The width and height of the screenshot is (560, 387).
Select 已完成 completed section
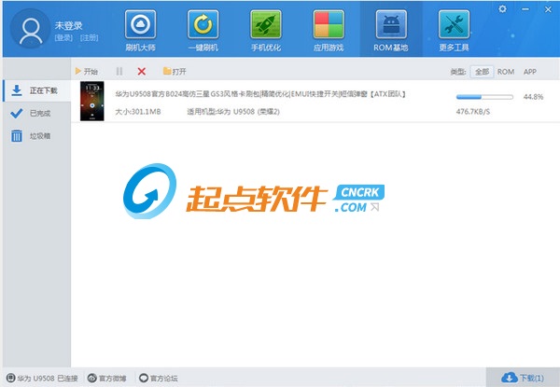tap(37, 114)
